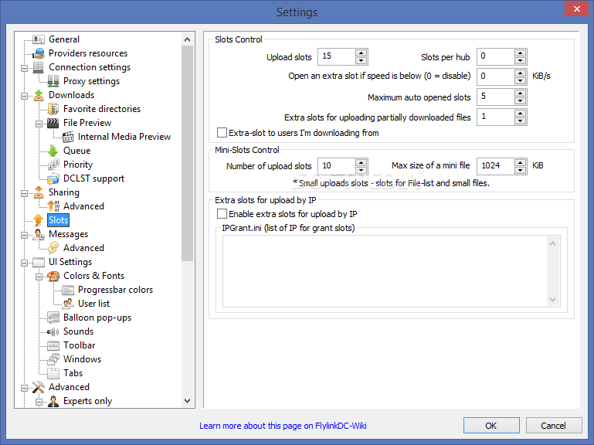Click the settings tree vertical scrollbar thumb
Viewport: 594px width, 445px height.
(x=187, y=153)
